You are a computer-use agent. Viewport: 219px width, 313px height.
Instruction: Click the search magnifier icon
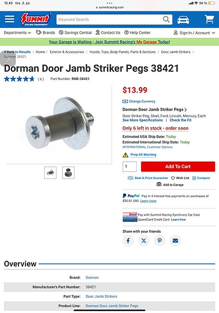166,20
